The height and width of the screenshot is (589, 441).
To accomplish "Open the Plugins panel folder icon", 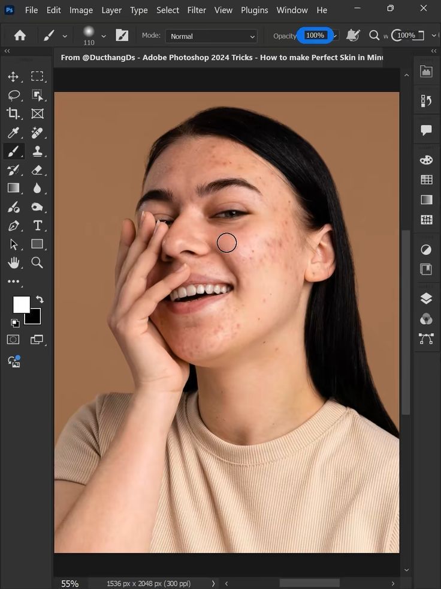I will [x=426, y=71].
